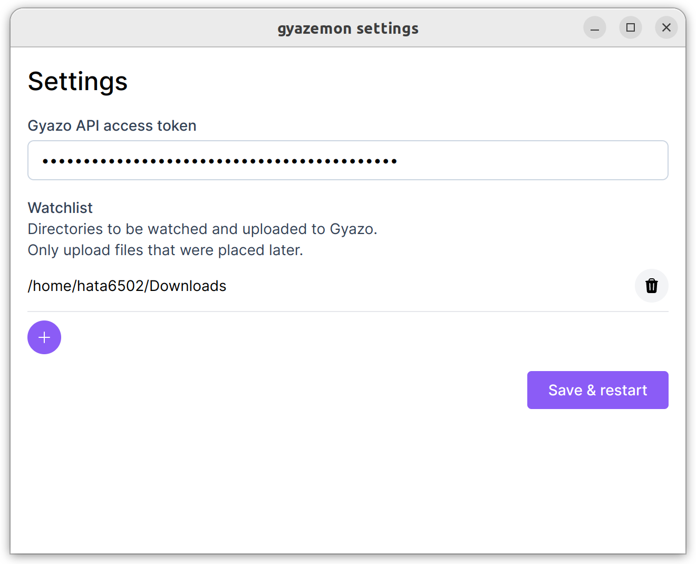Click the 'Directories to be watched' description line

202,229
